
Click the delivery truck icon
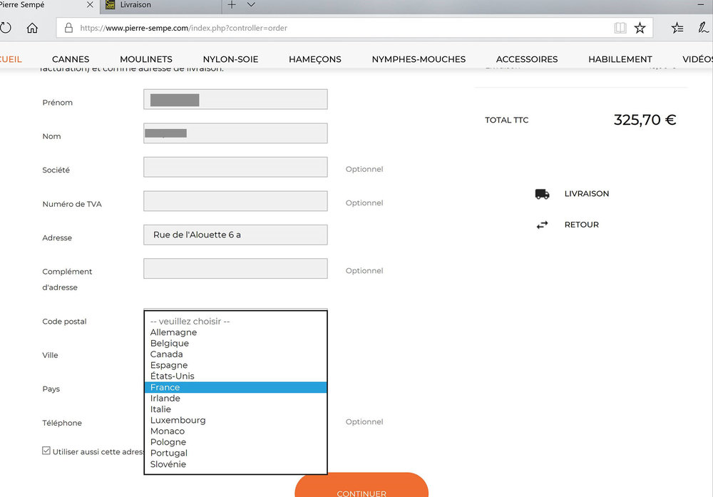(x=542, y=194)
